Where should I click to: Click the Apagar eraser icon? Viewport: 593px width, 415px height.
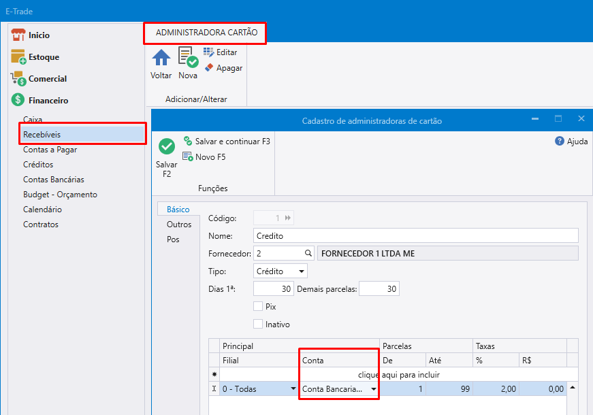click(x=209, y=68)
